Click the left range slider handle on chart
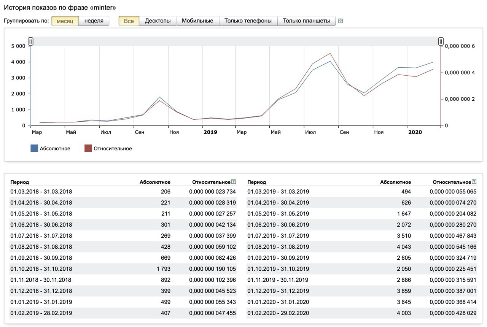The height and width of the screenshot is (327, 487). click(x=31, y=41)
